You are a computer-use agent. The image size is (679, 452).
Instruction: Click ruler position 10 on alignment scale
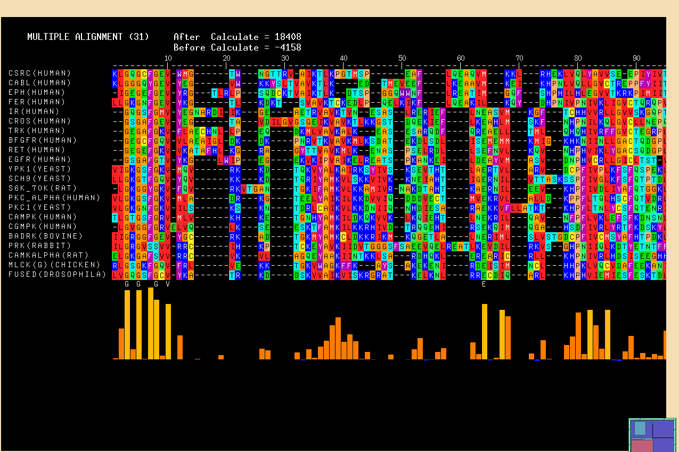(168, 59)
